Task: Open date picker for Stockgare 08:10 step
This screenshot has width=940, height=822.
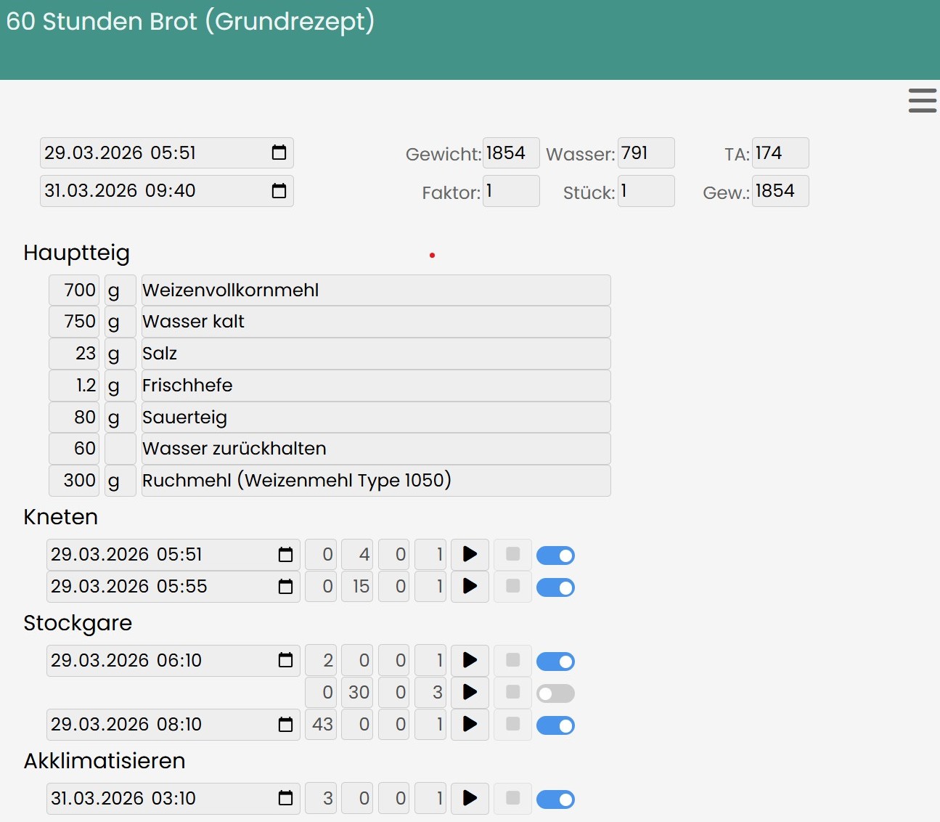Action: 285,725
